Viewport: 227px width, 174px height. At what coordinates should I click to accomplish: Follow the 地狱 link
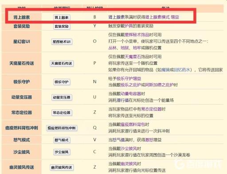(125, 48)
